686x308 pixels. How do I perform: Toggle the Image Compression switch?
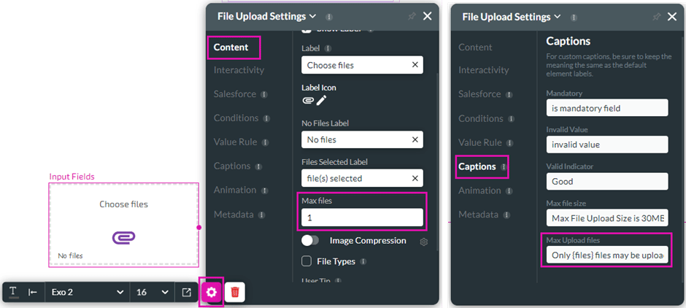point(310,241)
